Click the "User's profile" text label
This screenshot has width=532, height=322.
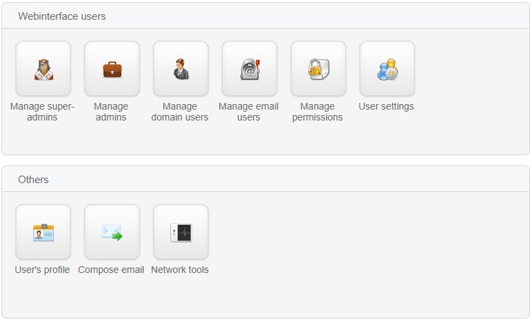pyautogui.click(x=42, y=270)
